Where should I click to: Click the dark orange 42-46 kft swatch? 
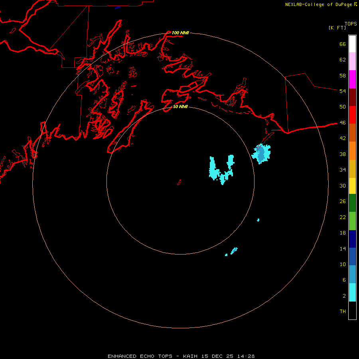point(352,132)
